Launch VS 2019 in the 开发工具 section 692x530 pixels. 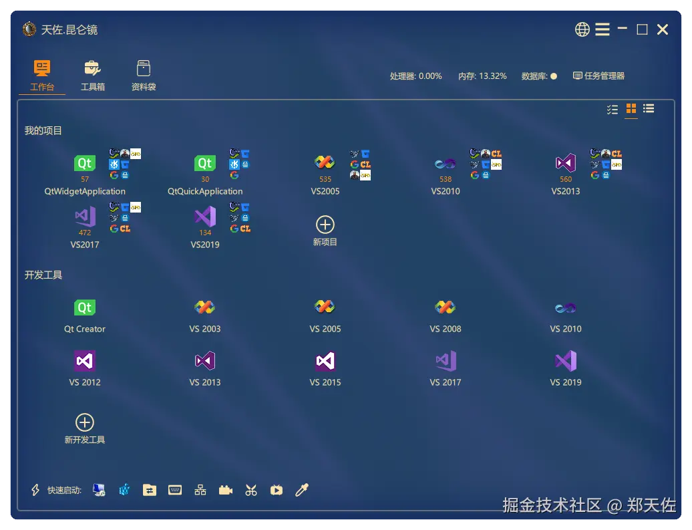pyautogui.click(x=565, y=369)
